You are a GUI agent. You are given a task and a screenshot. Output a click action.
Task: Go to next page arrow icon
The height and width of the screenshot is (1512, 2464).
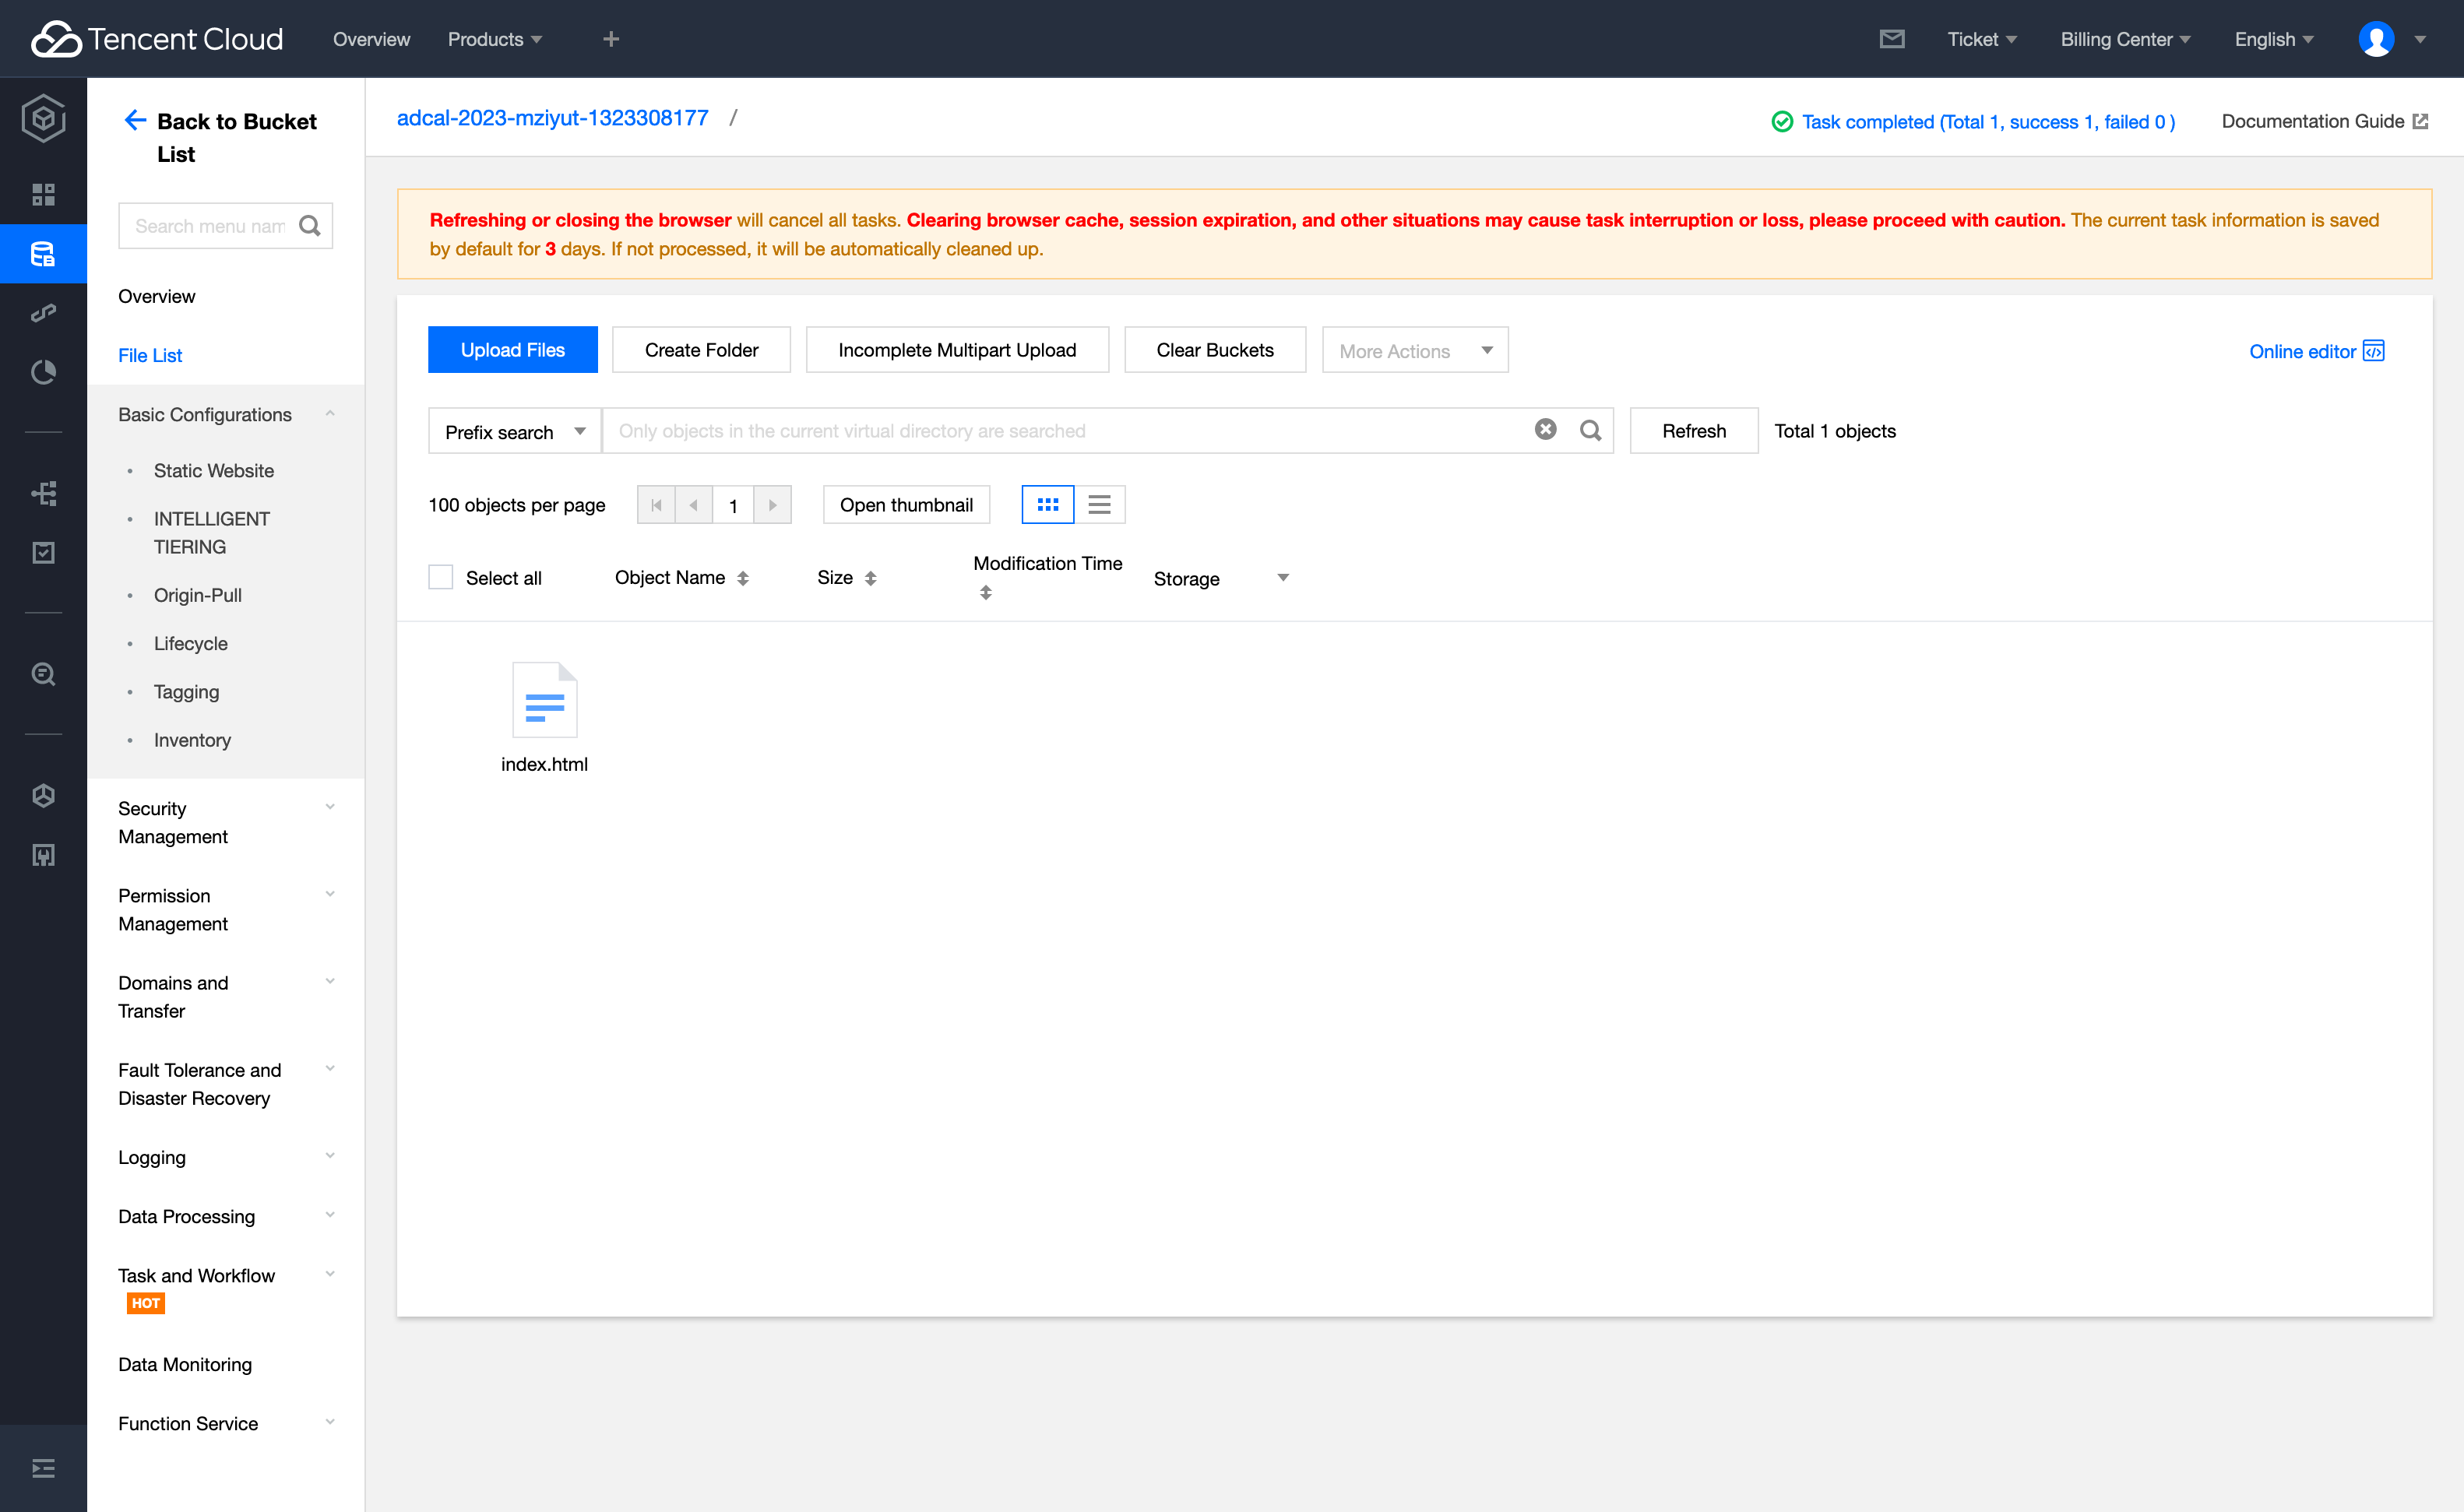[772, 505]
